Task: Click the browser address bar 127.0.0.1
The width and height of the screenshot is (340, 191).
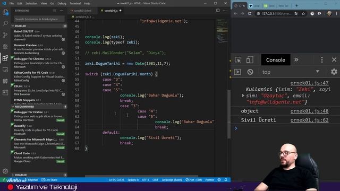Action: (x=276, y=13)
